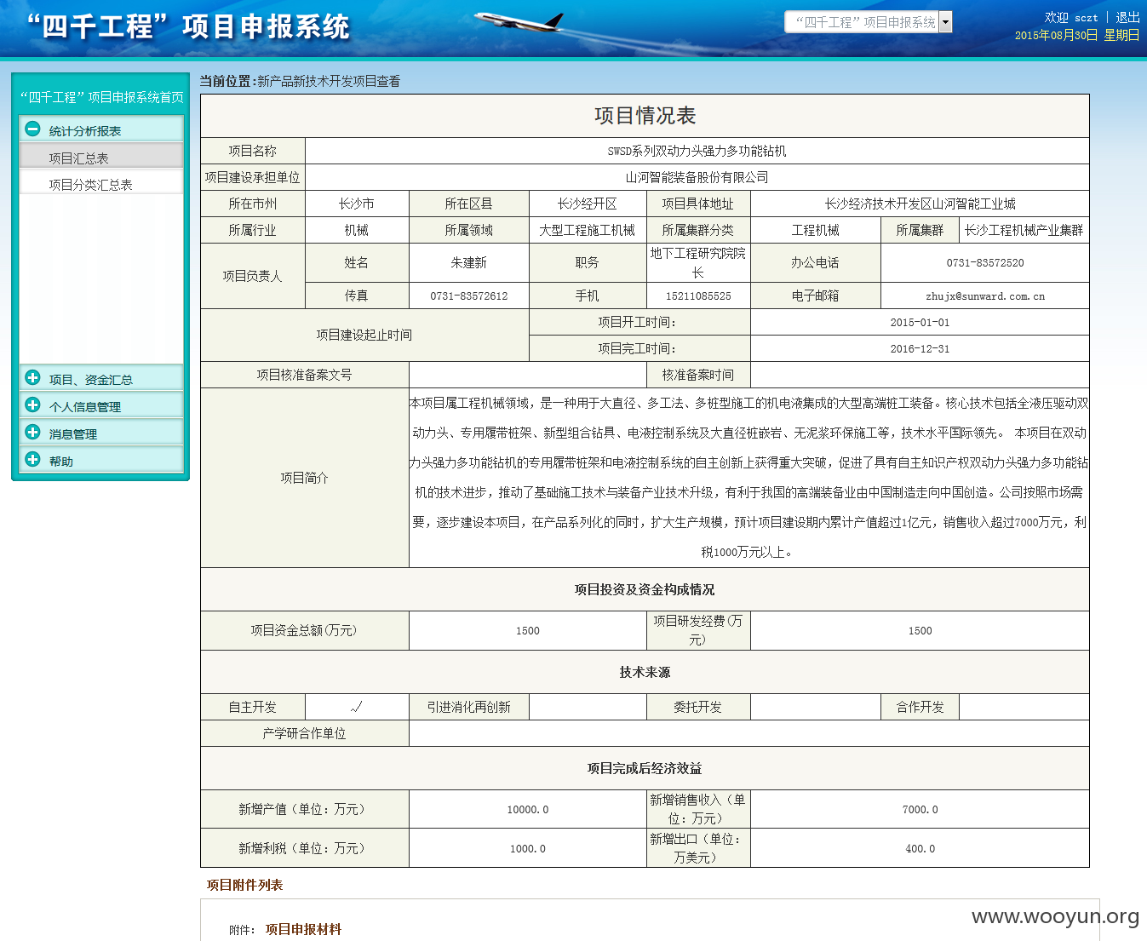Image resolution: width=1147 pixels, height=941 pixels.
Task: Click office phone 0731-83572520
Action: click(984, 262)
